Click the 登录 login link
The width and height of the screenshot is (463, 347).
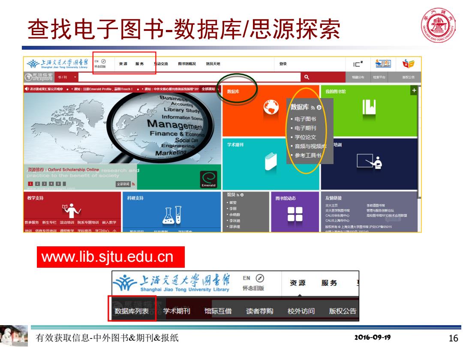[x=283, y=64]
